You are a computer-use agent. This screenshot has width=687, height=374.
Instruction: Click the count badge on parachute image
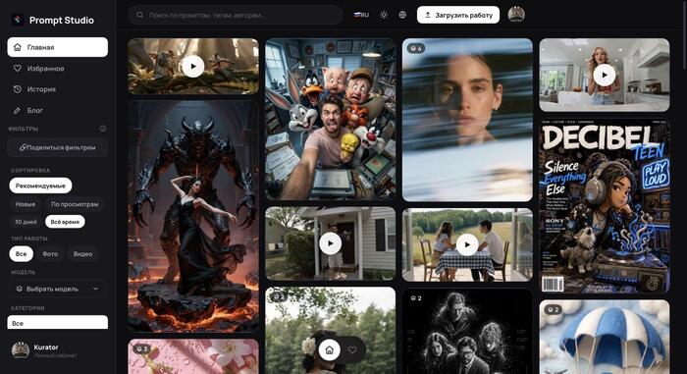point(553,309)
